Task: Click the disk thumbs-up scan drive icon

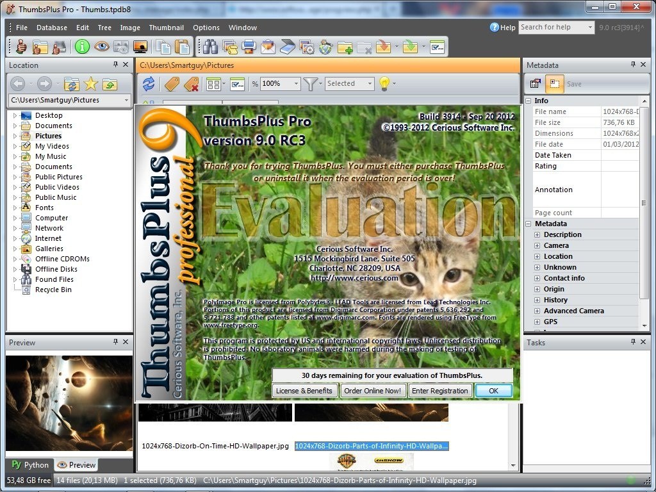Action: pyautogui.click(x=59, y=46)
